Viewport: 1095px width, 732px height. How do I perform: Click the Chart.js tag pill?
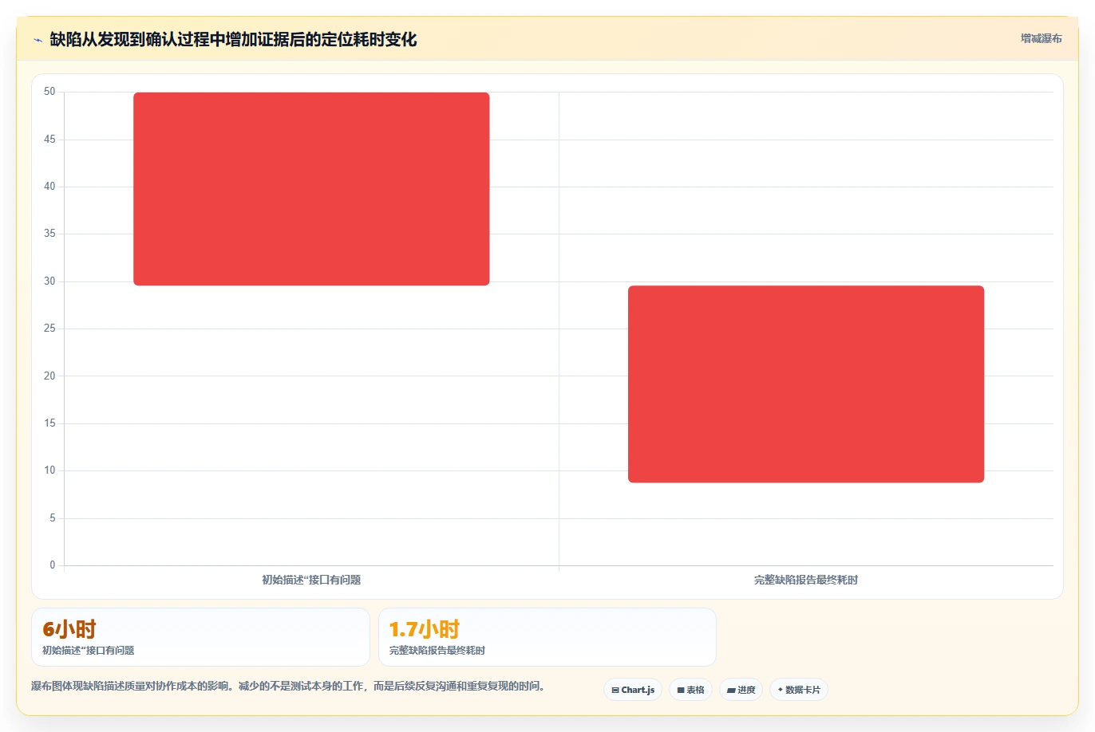(633, 690)
